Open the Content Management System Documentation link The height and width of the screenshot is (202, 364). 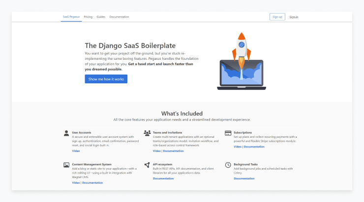[x=92, y=183]
